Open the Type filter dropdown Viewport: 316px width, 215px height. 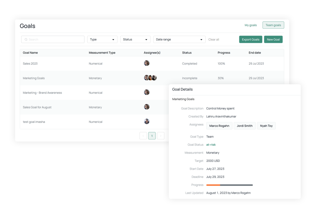coord(102,40)
